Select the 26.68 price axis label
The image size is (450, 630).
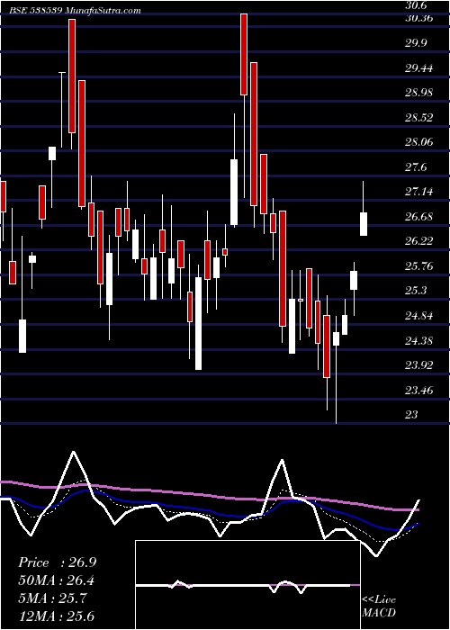pyautogui.click(x=419, y=217)
